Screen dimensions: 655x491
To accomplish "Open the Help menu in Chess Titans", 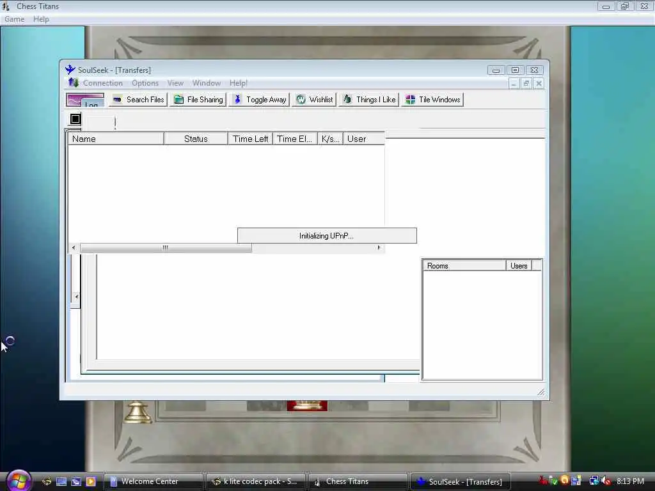I will (41, 19).
